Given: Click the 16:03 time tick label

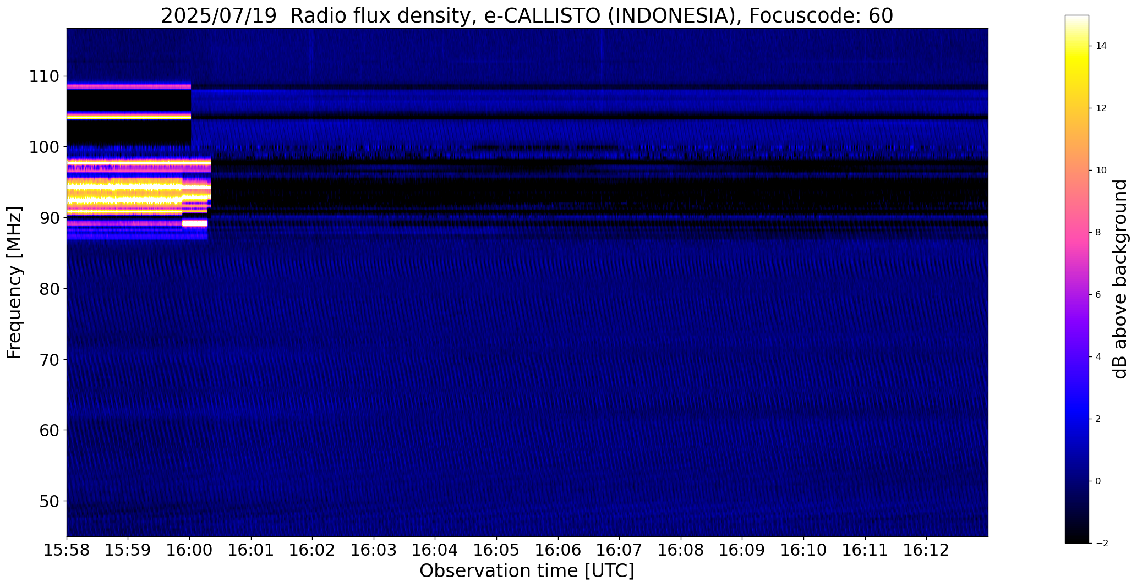Looking at the screenshot, I should (374, 550).
